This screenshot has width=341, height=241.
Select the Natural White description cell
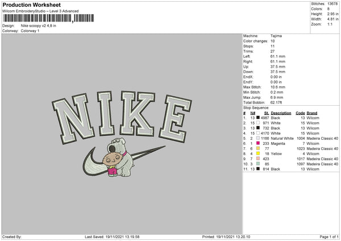(x=282, y=138)
